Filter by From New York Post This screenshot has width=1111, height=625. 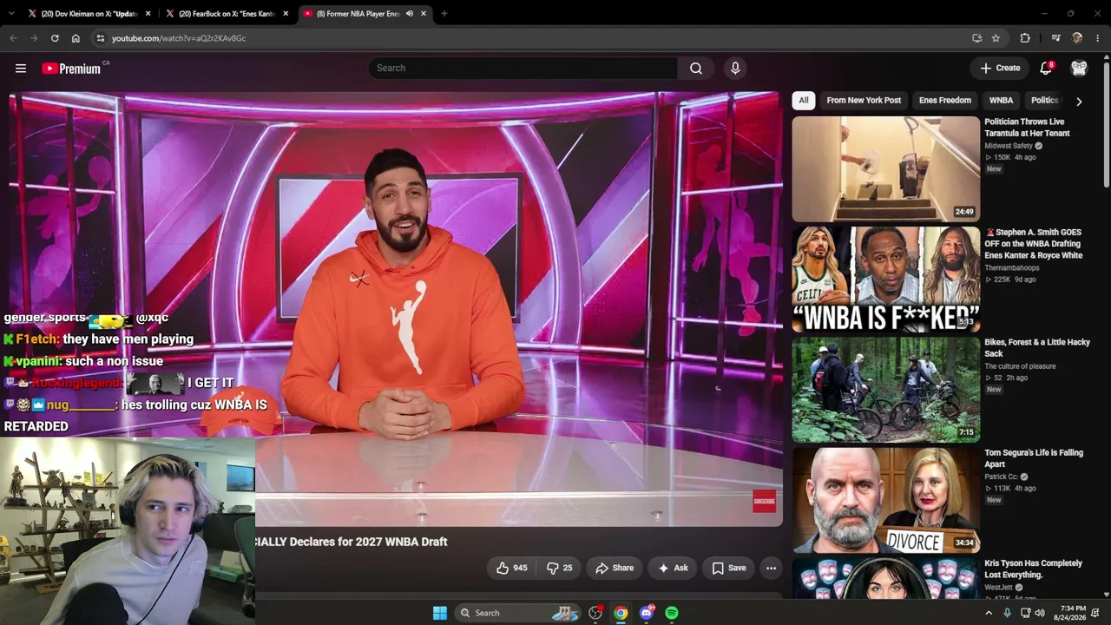pyautogui.click(x=864, y=101)
